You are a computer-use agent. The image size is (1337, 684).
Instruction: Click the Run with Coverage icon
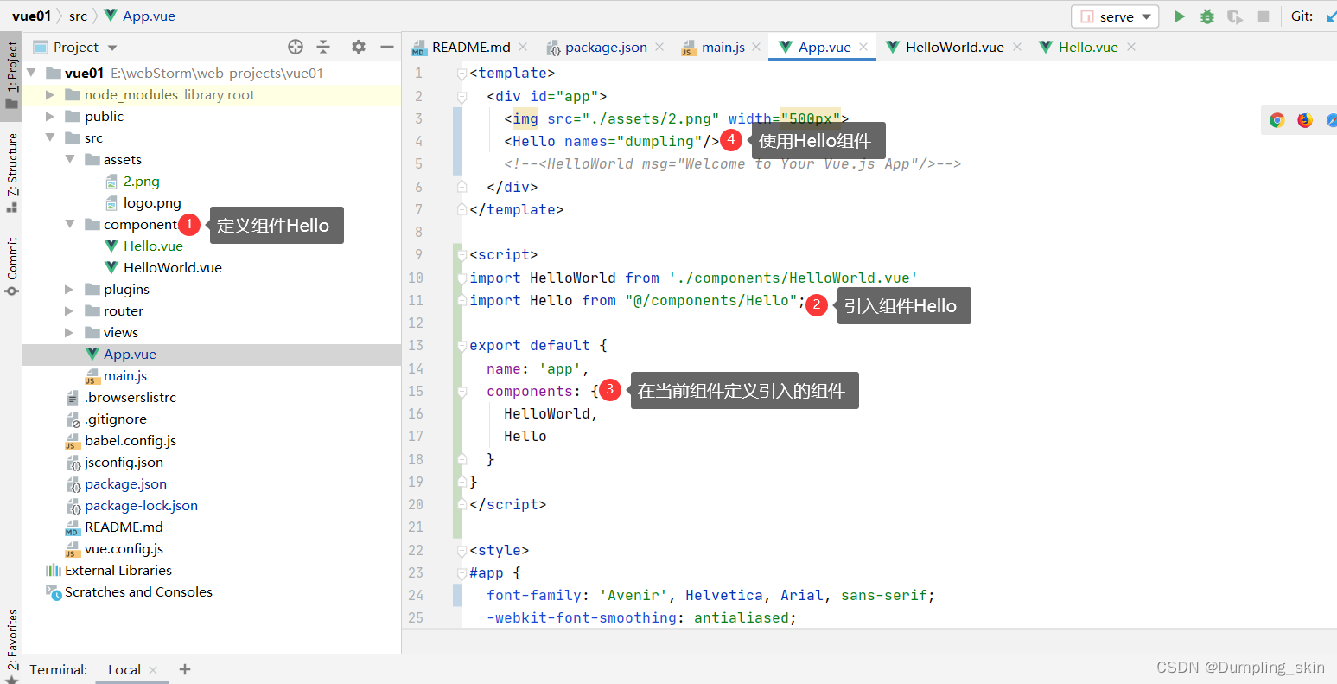pyautogui.click(x=1235, y=16)
